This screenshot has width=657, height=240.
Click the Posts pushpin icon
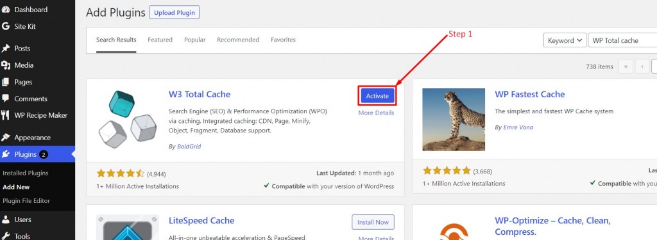tap(5, 49)
